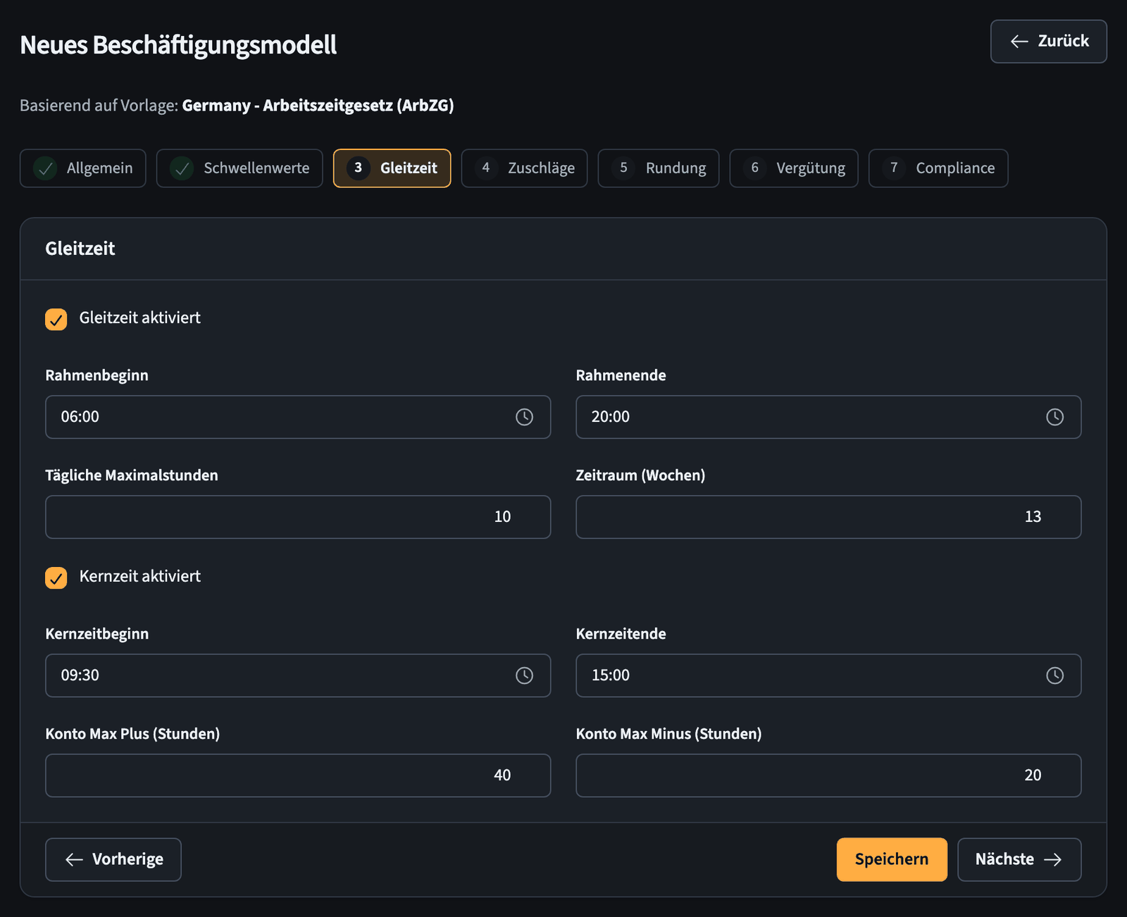Click the Vorherige button
Image resolution: width=1127 pixels, height=917 pixels.
(x=113, y=859)
